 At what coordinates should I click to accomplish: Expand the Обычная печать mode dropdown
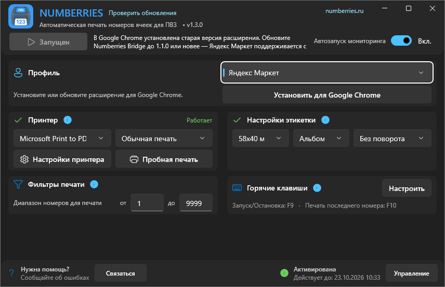tap(164, 138)
